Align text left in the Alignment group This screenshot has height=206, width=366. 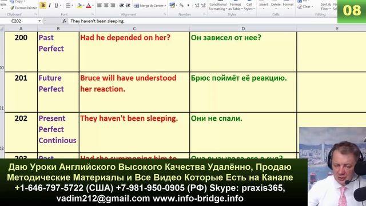(100, 5)
